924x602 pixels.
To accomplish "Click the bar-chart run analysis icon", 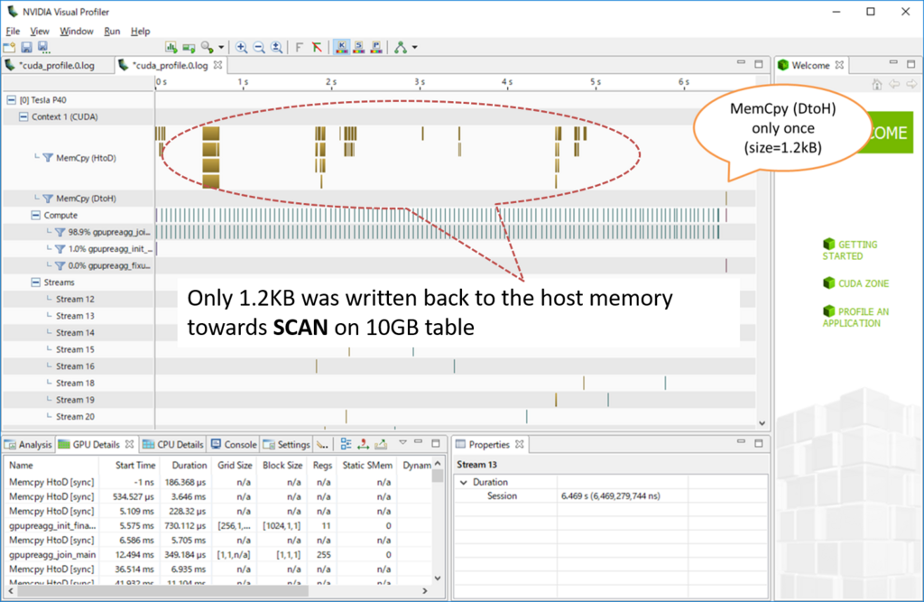I will 171,48.
